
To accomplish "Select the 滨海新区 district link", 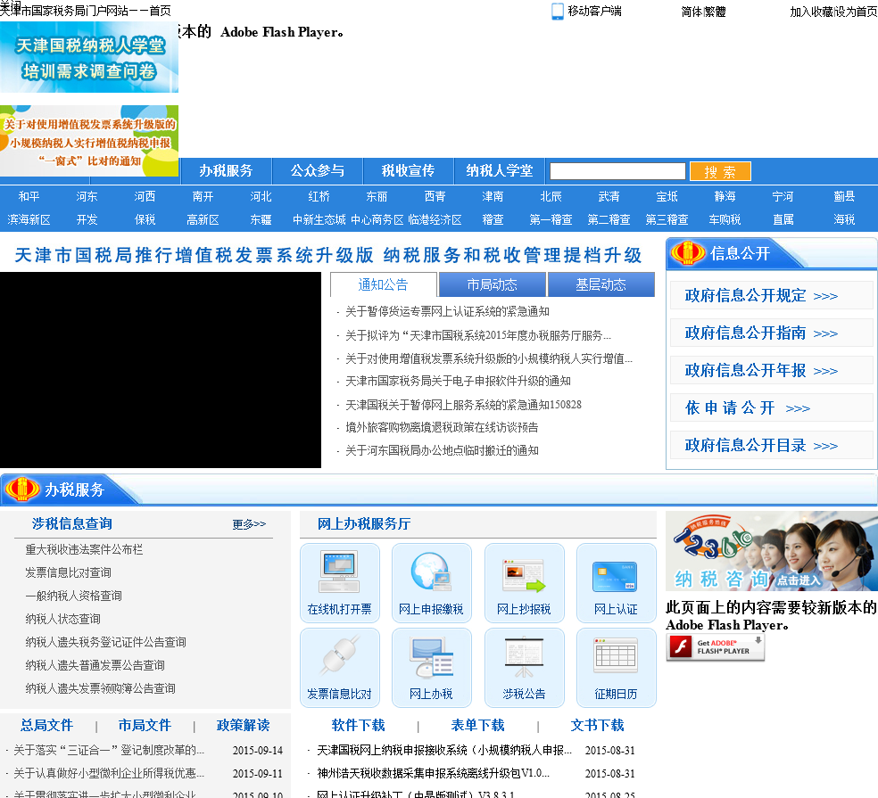I will tap(29, 220).
